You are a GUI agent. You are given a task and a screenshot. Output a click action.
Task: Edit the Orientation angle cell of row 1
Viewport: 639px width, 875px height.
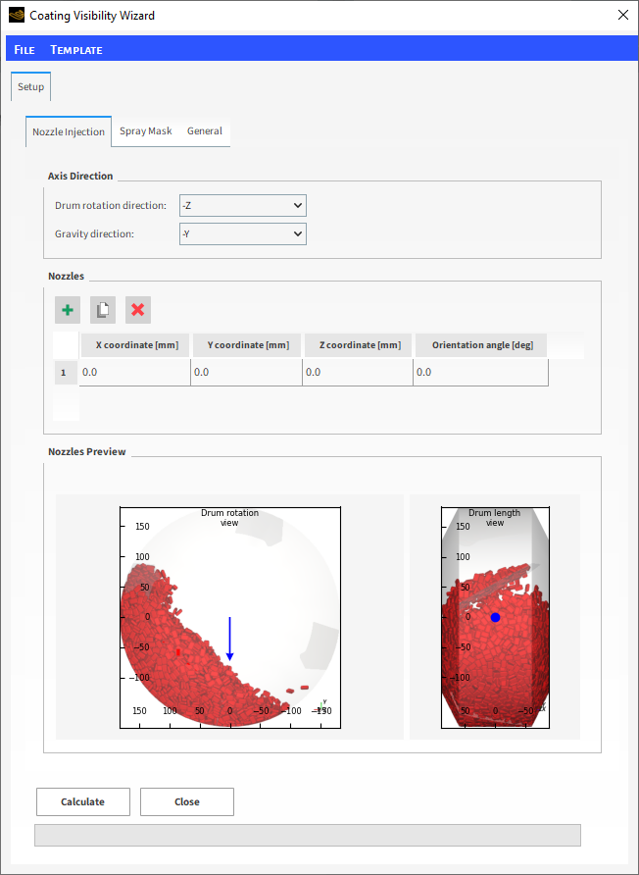[x=480, y=373]
